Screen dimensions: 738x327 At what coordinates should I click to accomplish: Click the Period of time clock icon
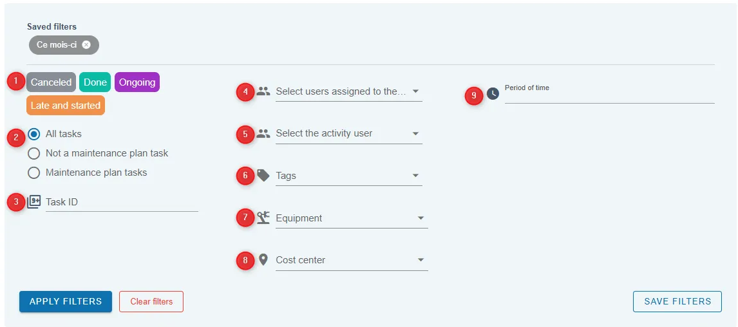point(493,93)
